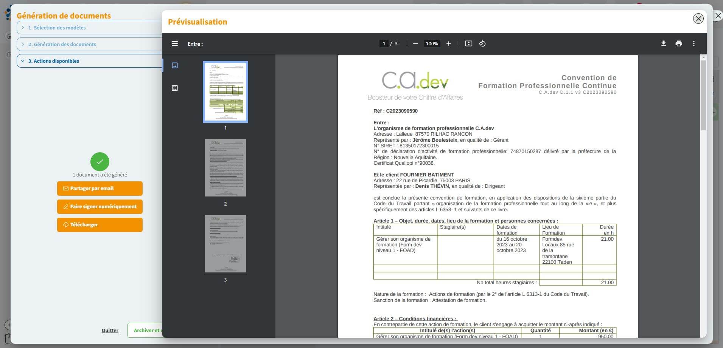Click the 'Prévisualisation' heading
The width and height of the screenshot is (723, 348).
click(197, 22)
